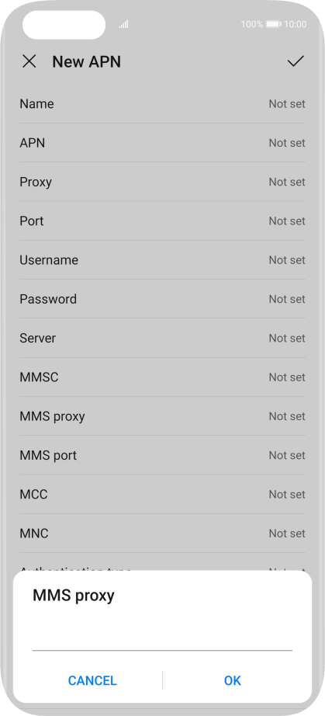Viewport: 325px width, 716px height.
Task: Select the Port entry
Action: tap(162, 221)
